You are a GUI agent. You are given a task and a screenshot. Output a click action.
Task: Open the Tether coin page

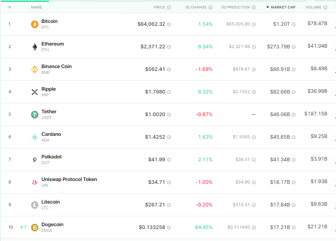point(49,112)
